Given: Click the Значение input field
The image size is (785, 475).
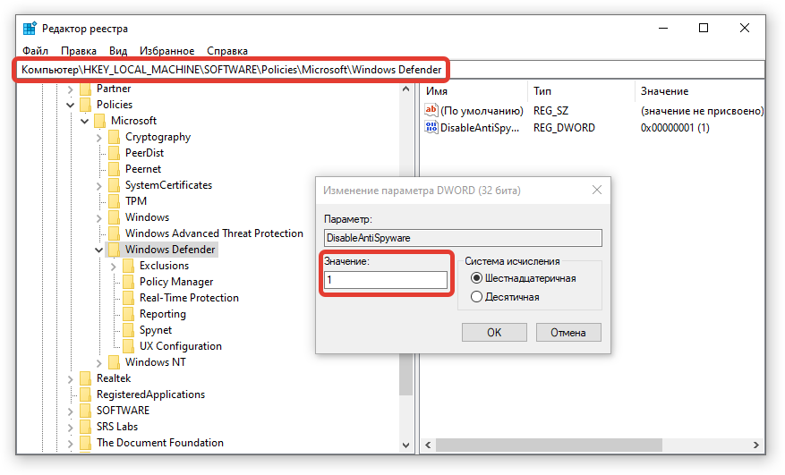Looking at the screenshot, I should [x=385, y=280].
